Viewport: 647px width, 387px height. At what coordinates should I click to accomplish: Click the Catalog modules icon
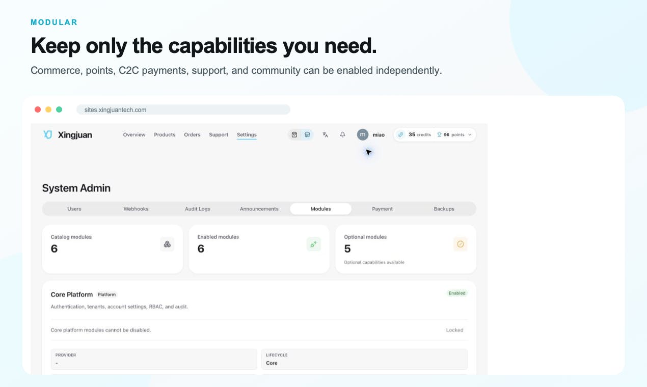click(x=167, y=244)
